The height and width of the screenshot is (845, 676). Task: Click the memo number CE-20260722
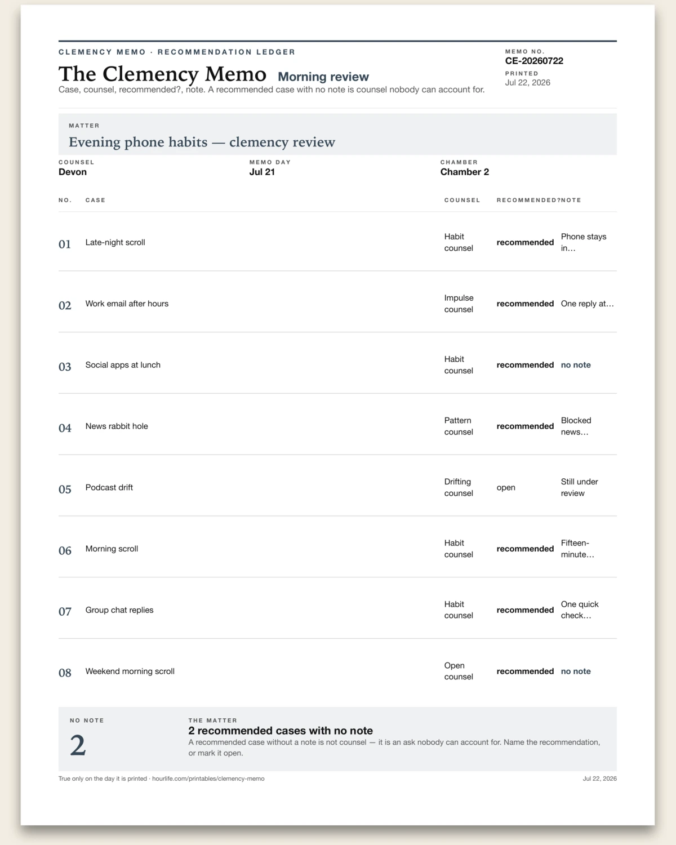point(534,61)
